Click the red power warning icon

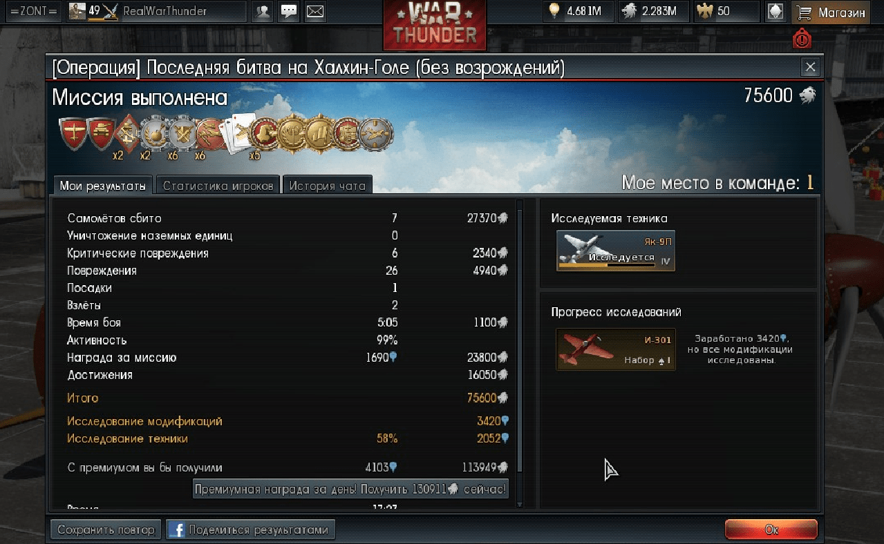coord(802,39)
